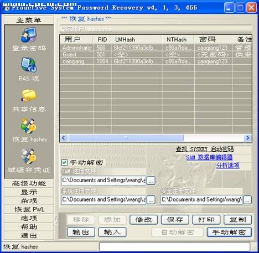Open the 登录密码 logon passwords icon
The image size is (259, 253).
point(29,35)
